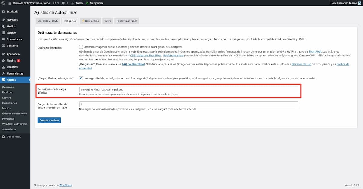Click the Cerrar menú label
The height and width of the screenshot is (189, 363).
coord(14,136)
